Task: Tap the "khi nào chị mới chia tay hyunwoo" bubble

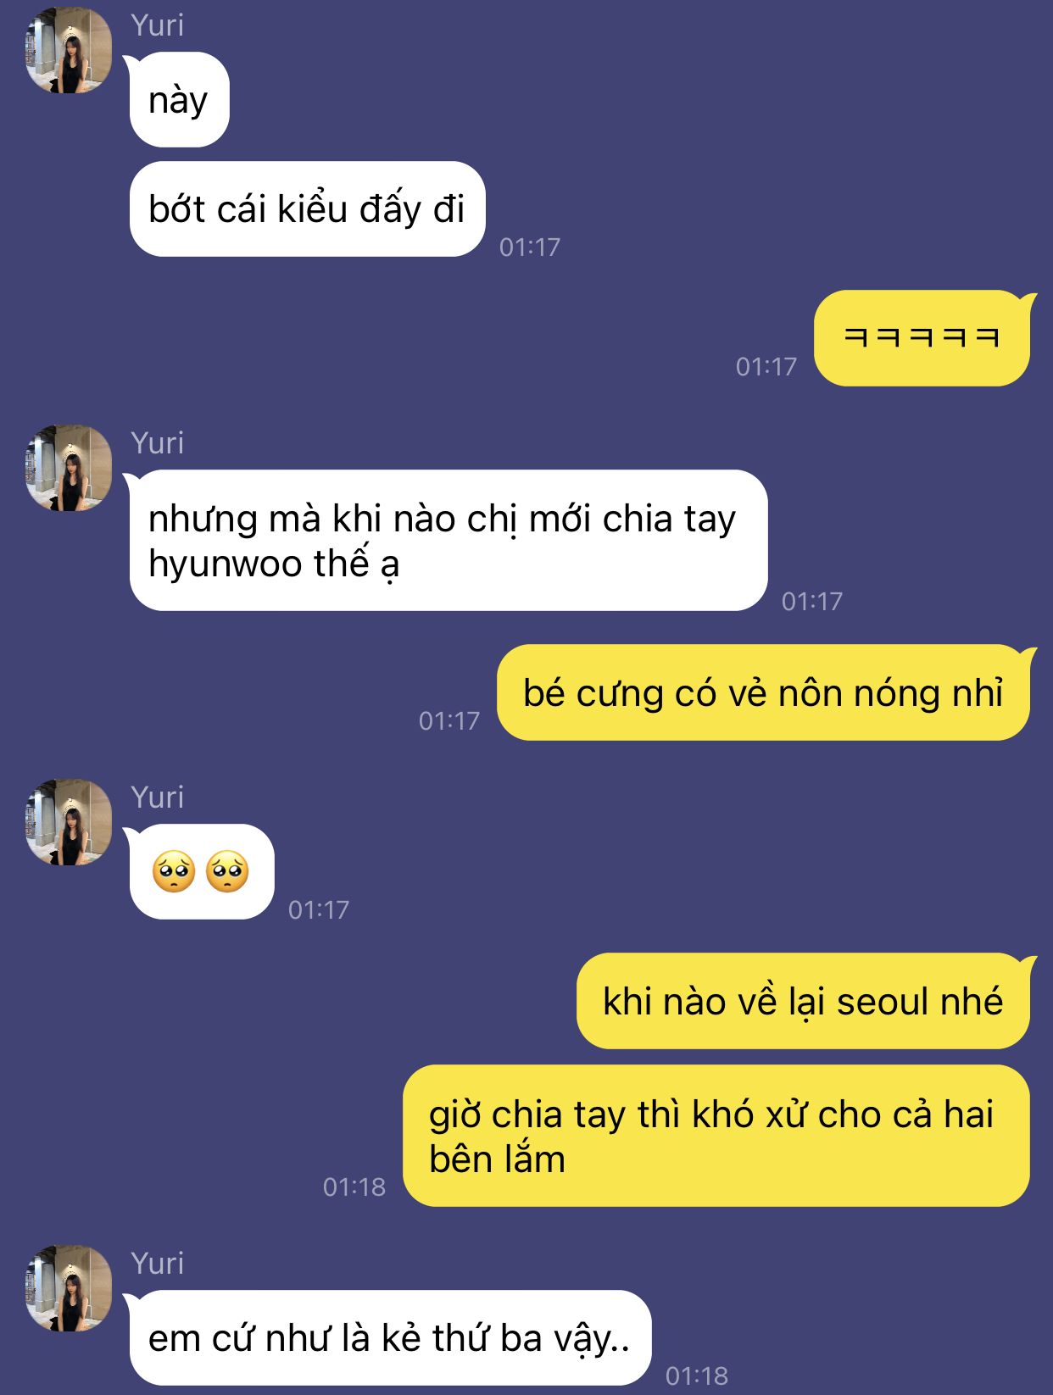Action: click(448, 541)
